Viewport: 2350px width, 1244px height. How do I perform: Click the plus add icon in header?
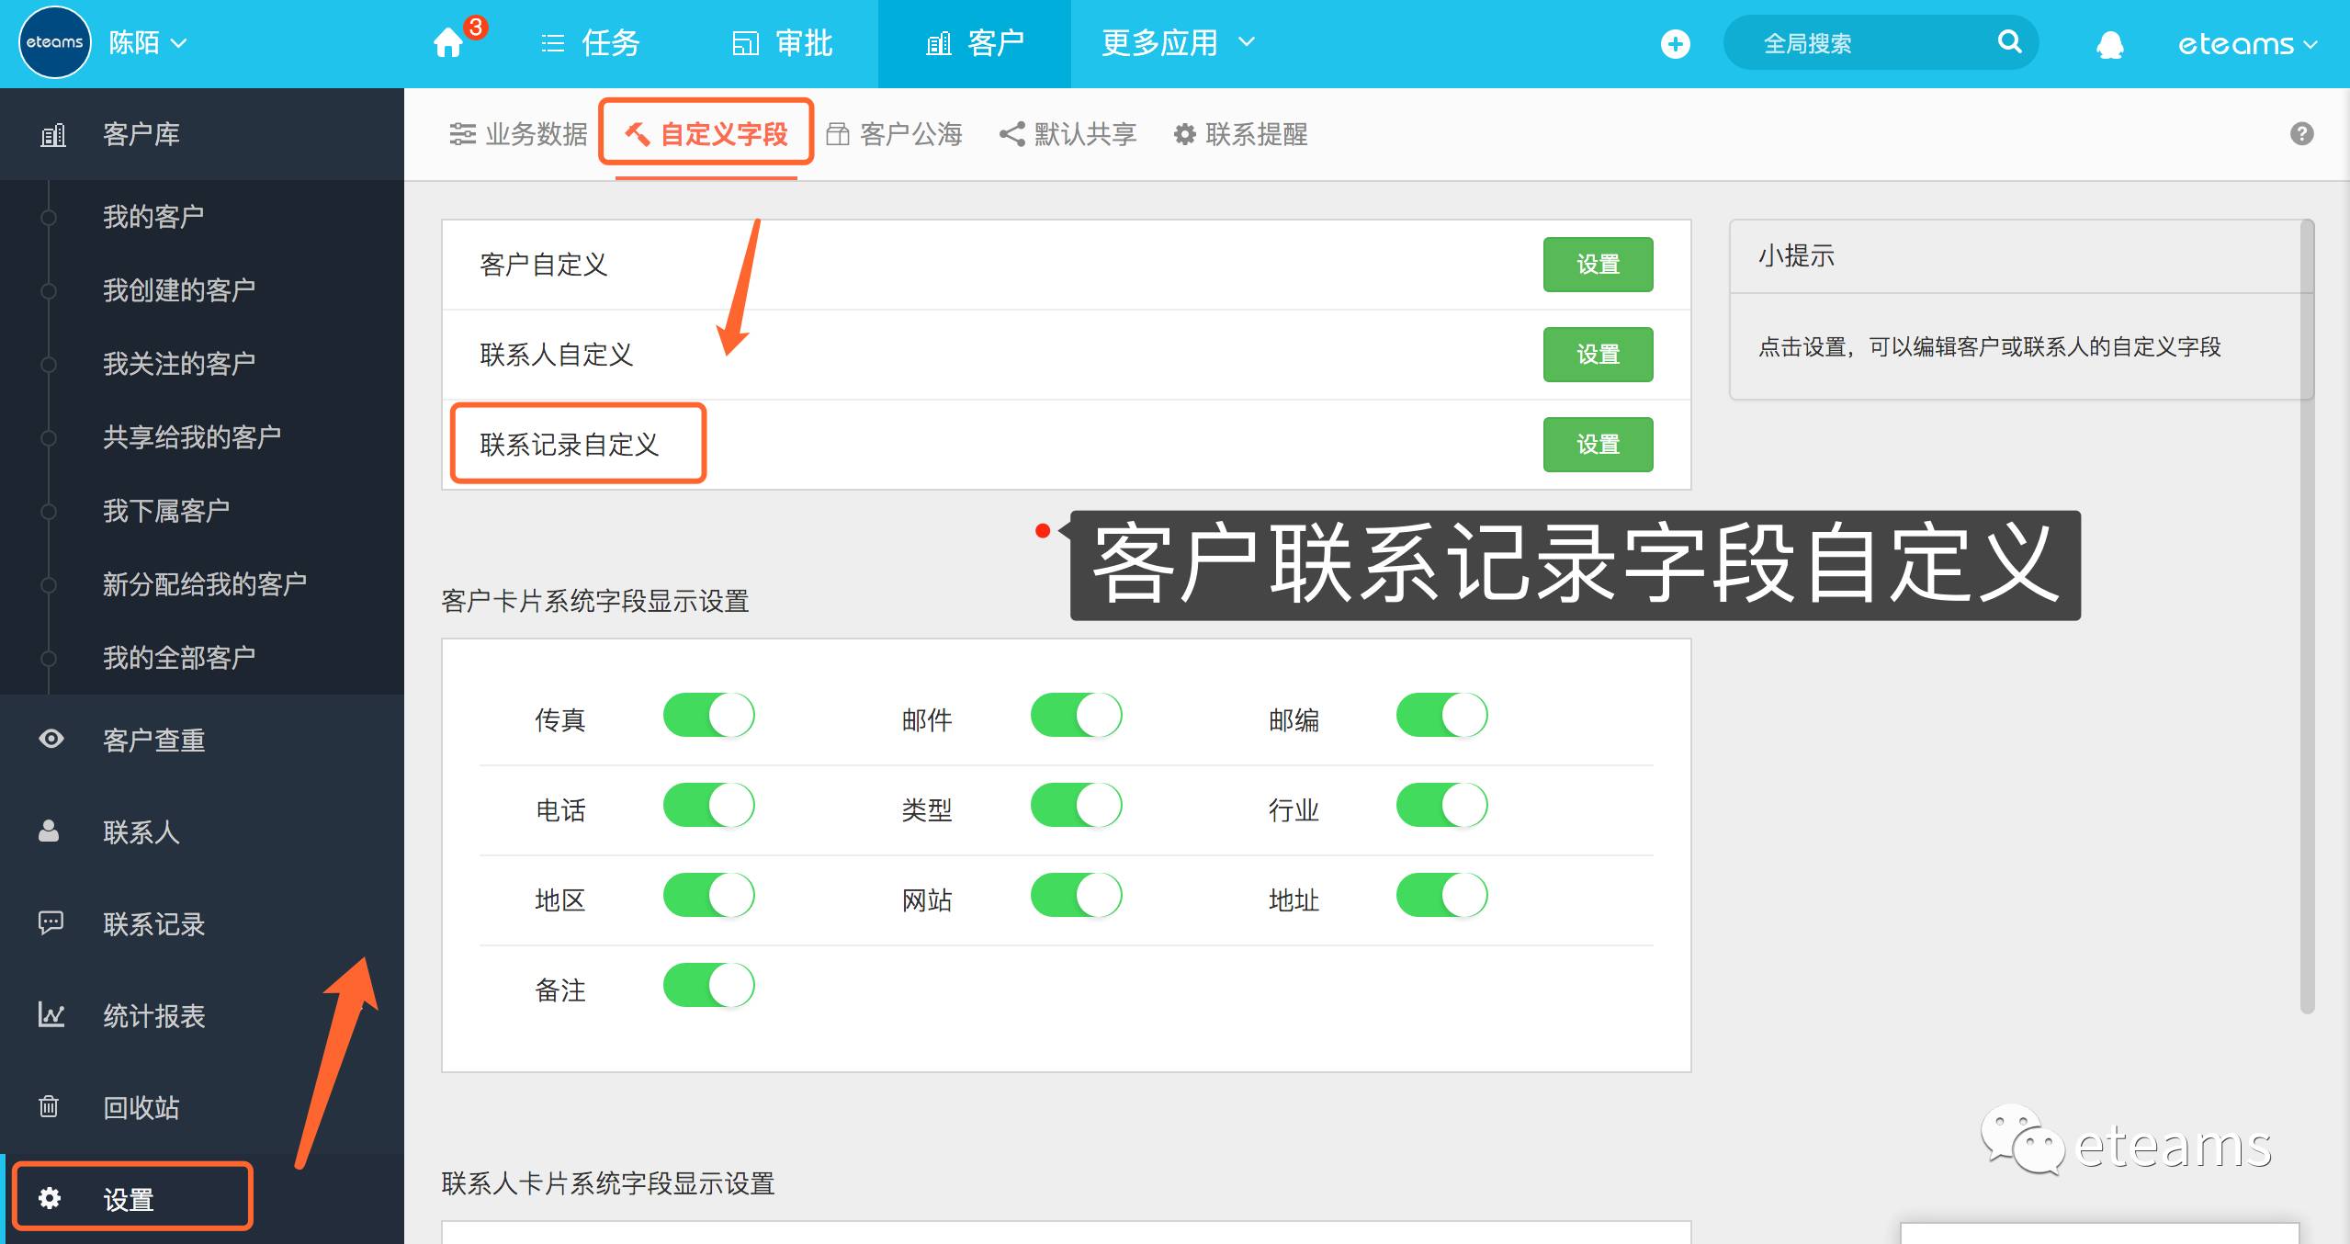[x=1675, y=43]
